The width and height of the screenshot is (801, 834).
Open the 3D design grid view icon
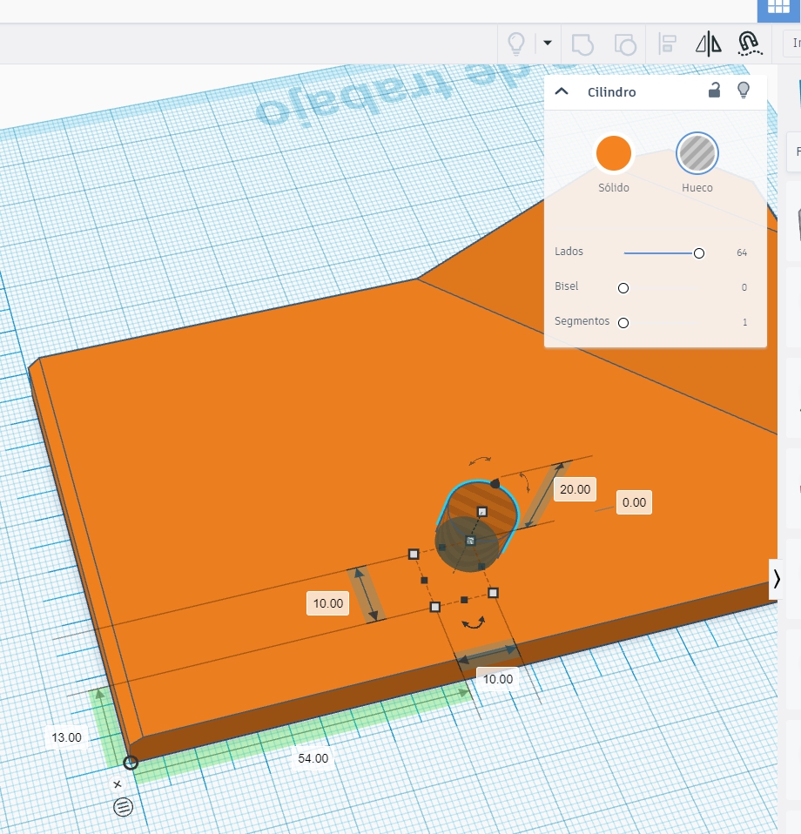tap(777, 7)
